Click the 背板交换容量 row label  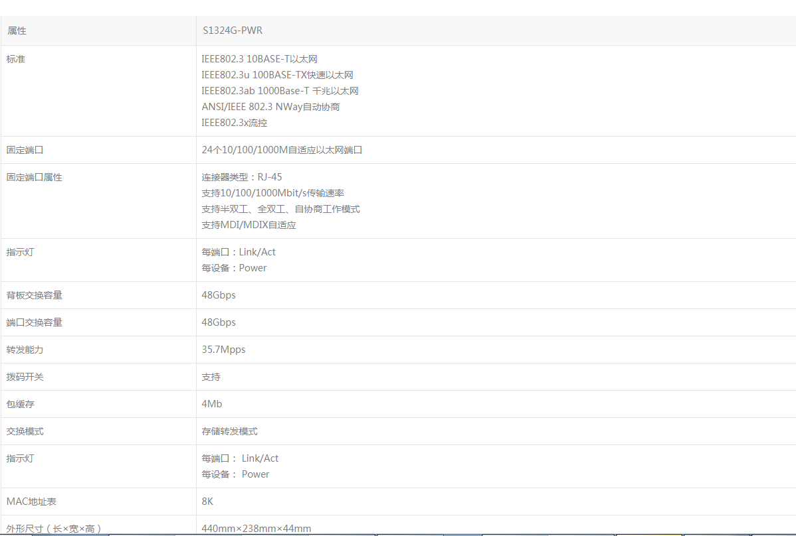coord(34,295)
